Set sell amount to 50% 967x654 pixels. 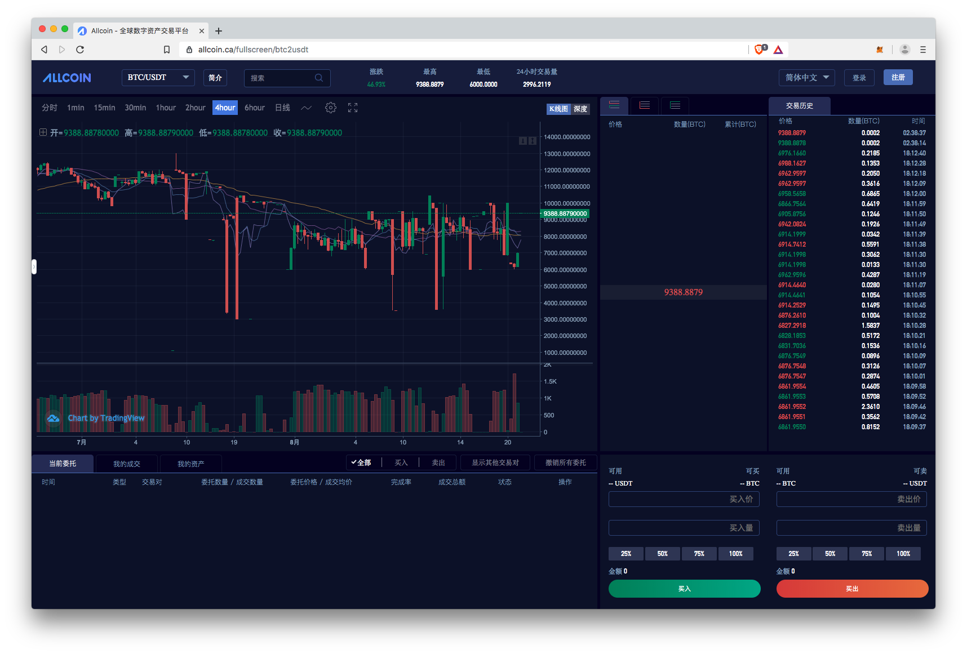tap(830, 554)
